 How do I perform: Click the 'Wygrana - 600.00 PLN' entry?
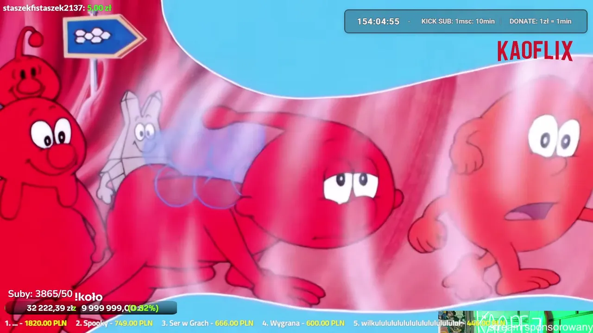coord(303,323)
